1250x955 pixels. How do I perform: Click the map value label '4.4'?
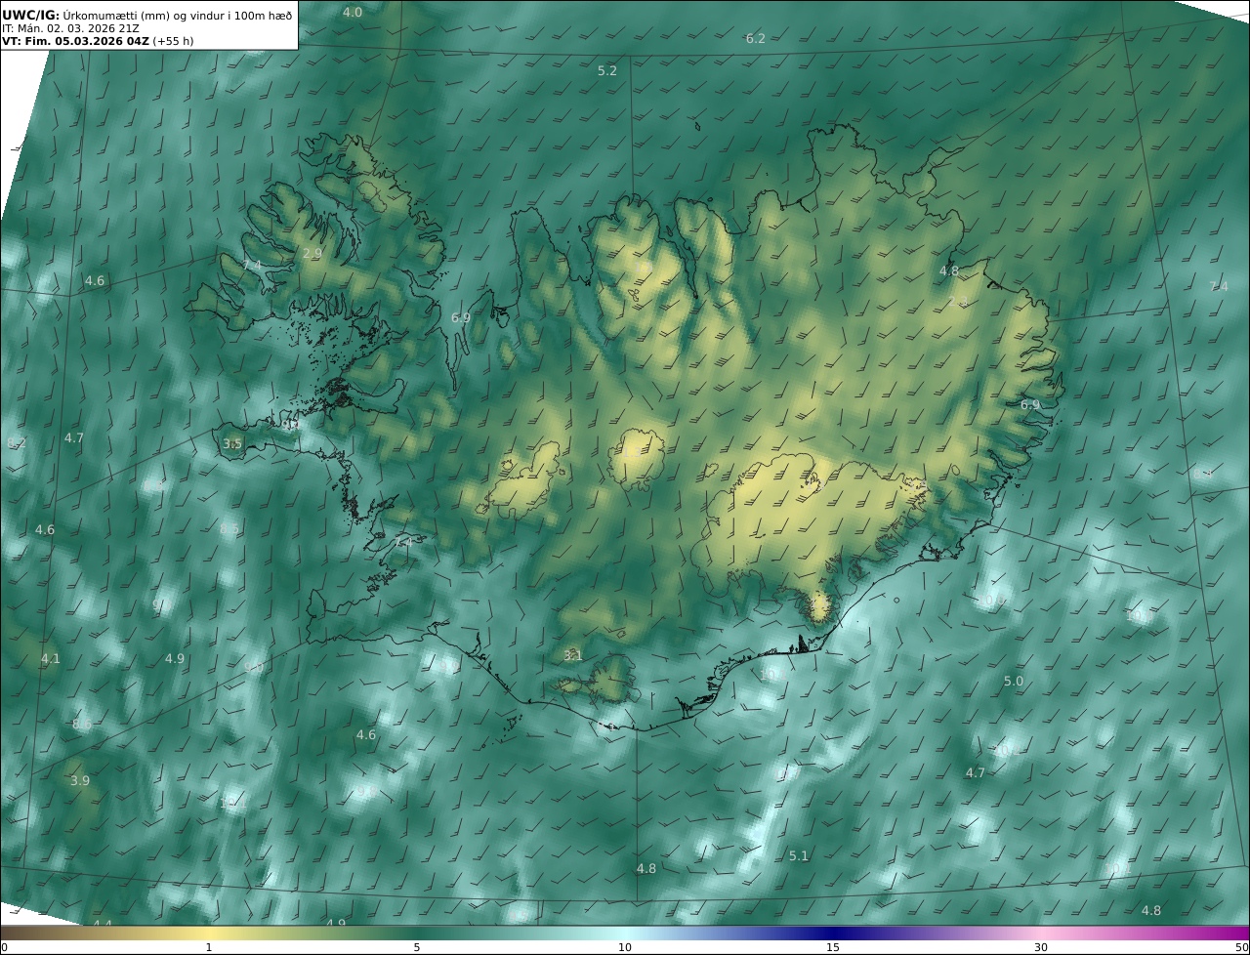tap(103, 923)
